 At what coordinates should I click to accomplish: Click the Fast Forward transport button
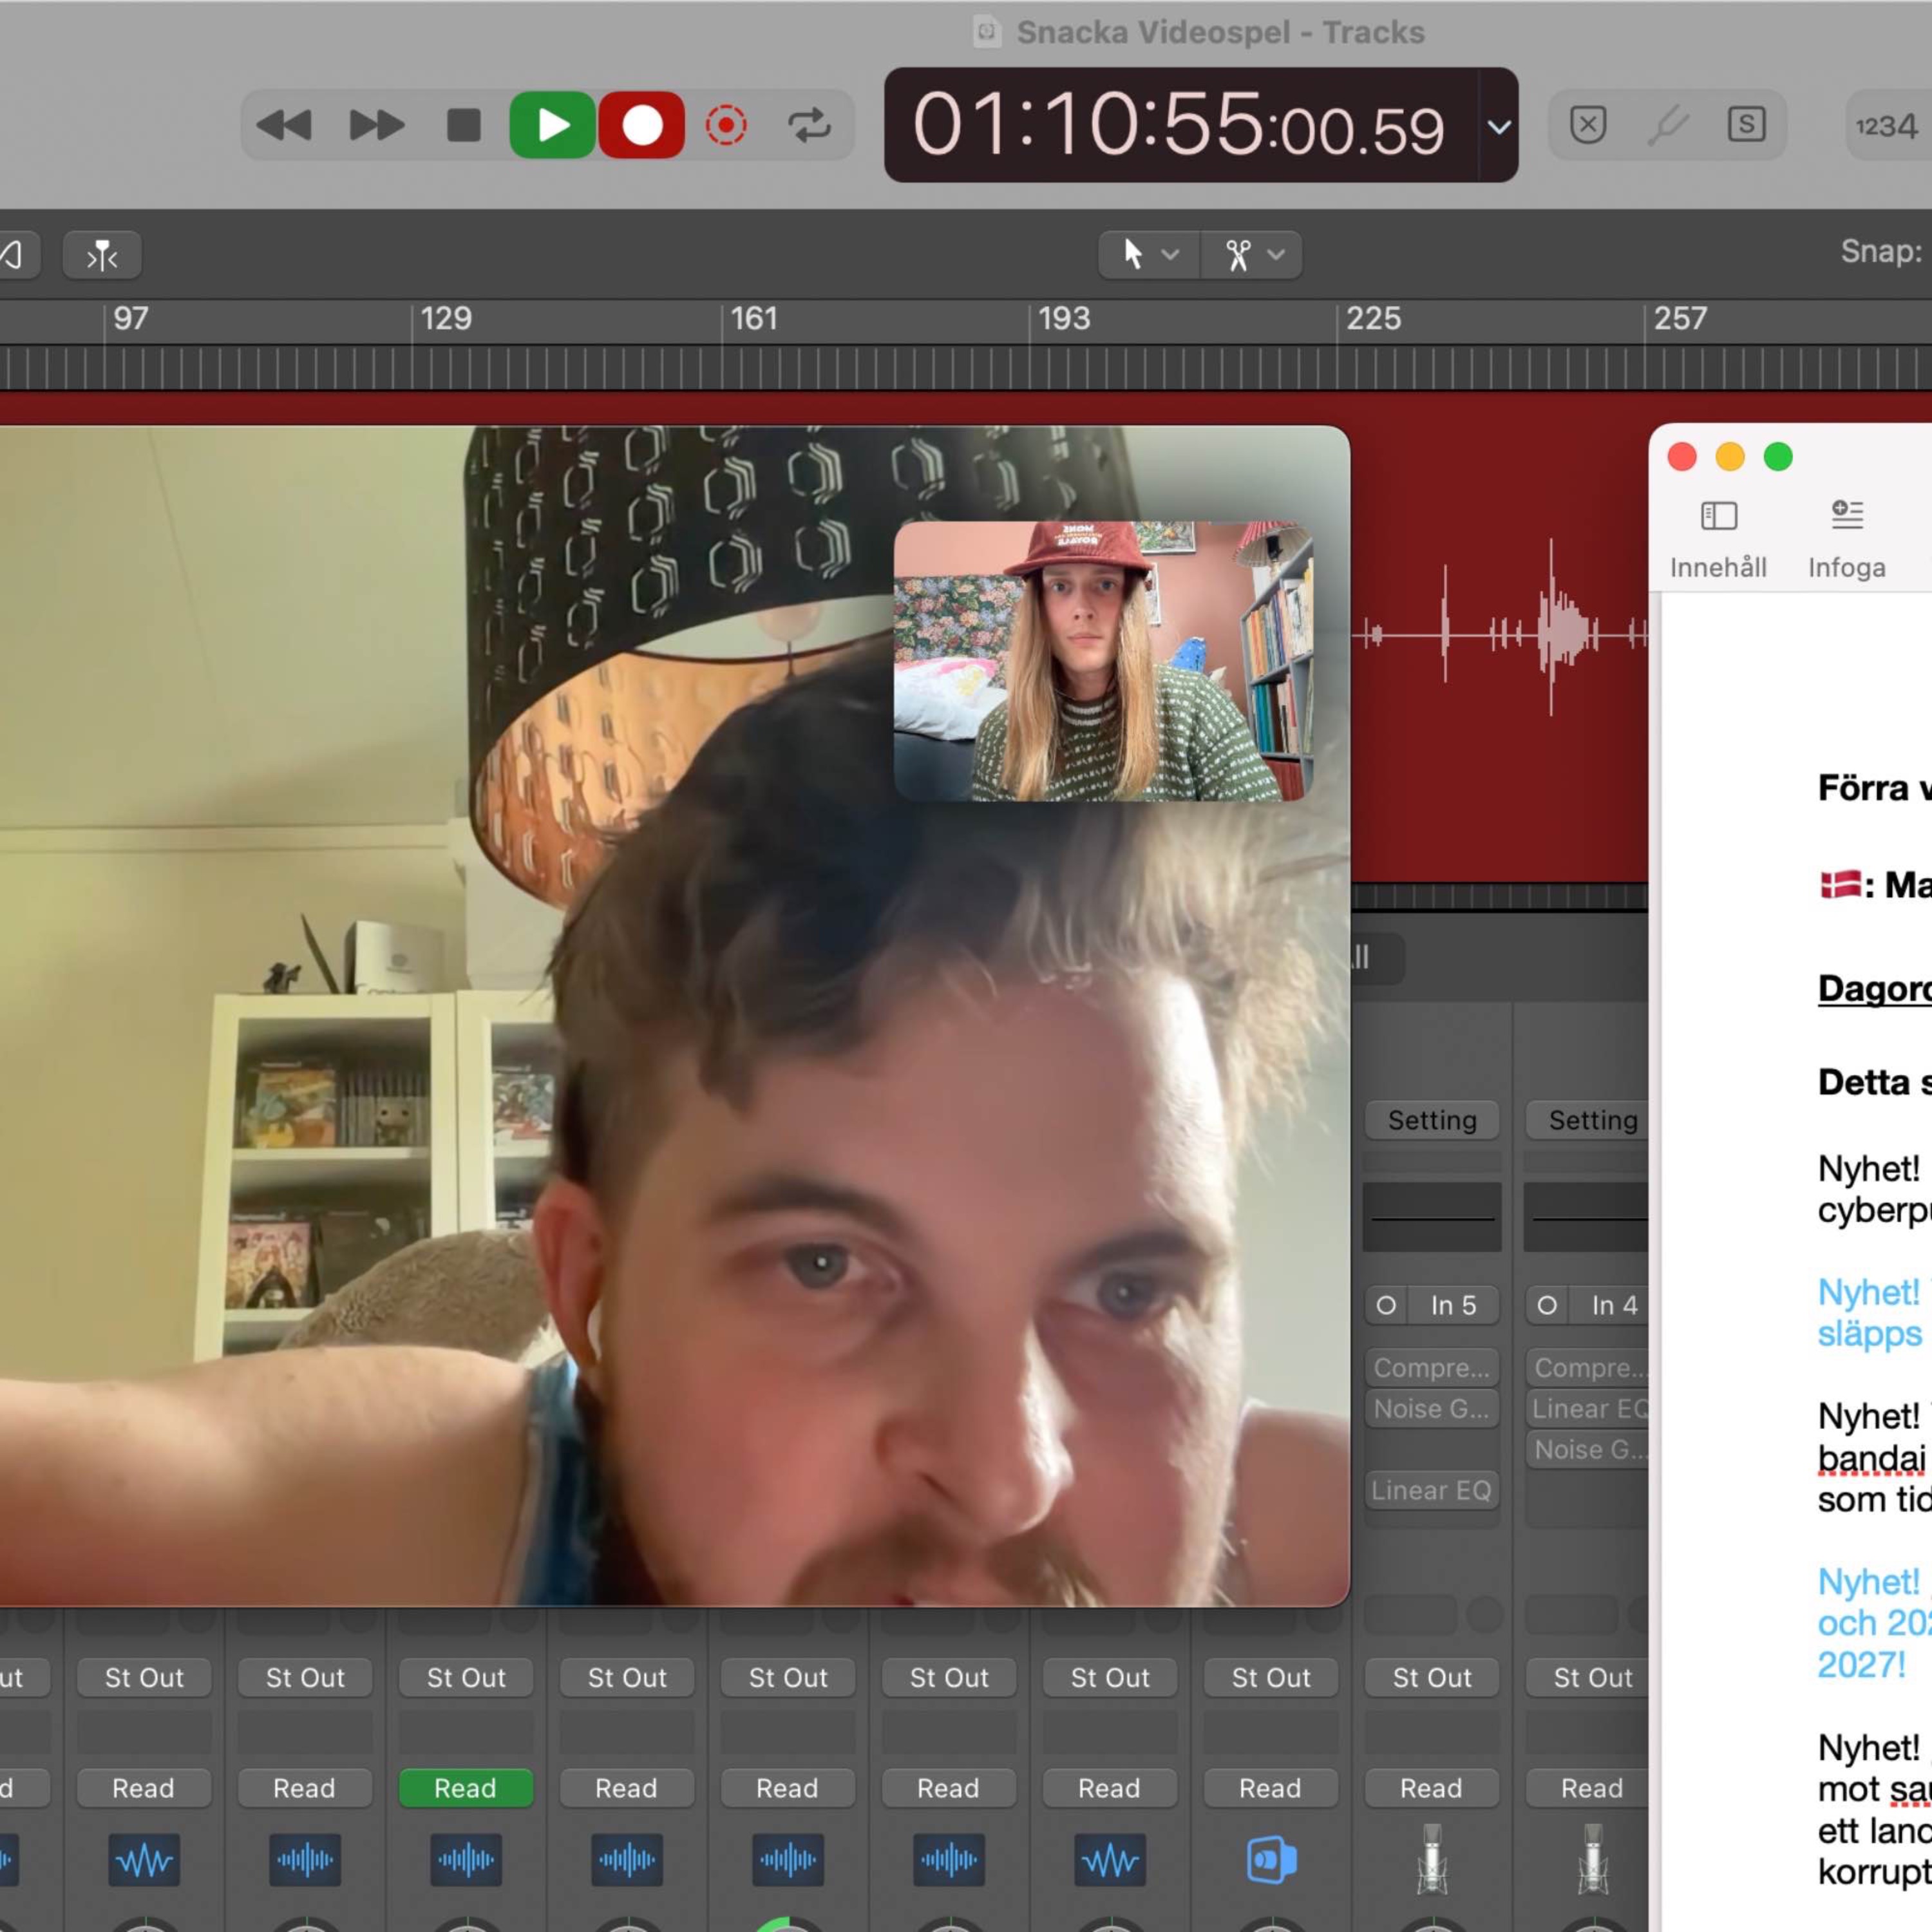pos(376,126)
